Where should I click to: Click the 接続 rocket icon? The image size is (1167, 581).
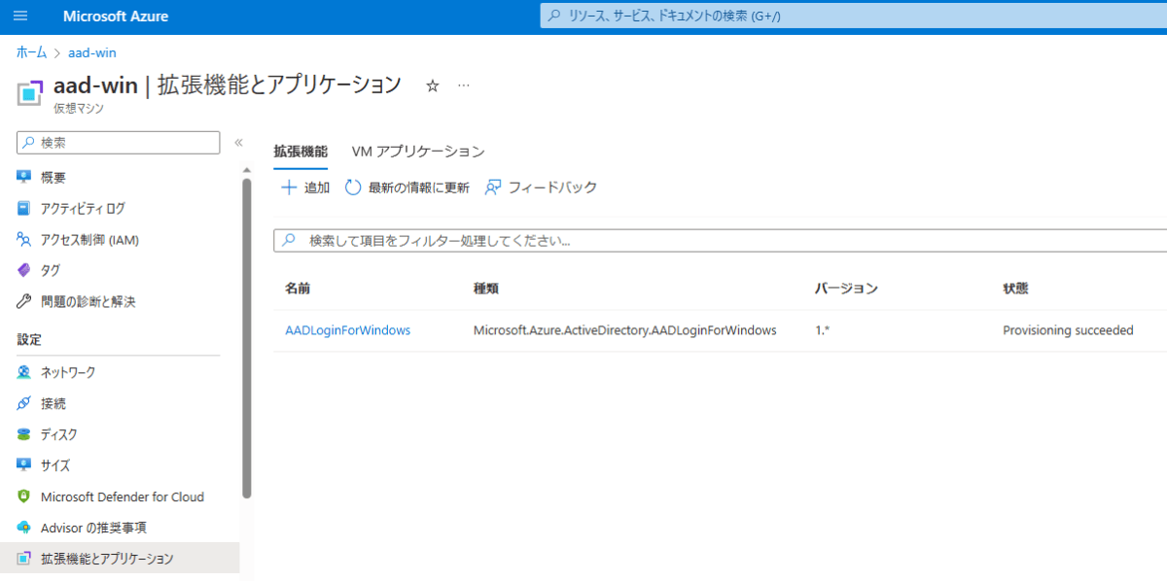click(24, 403)
